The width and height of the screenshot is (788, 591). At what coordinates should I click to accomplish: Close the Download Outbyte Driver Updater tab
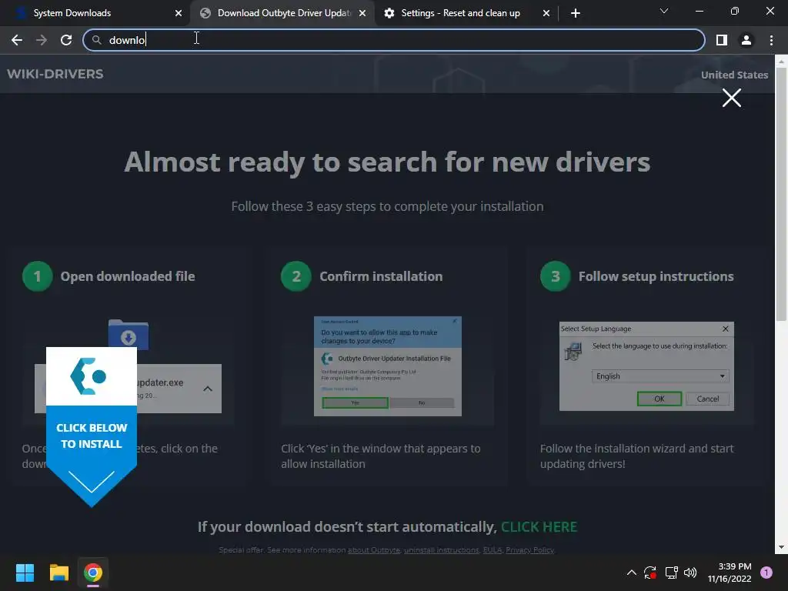tap(362, 14)
